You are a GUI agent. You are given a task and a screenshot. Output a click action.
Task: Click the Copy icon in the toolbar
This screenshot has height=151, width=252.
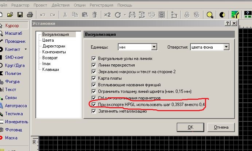click(75, 15)
